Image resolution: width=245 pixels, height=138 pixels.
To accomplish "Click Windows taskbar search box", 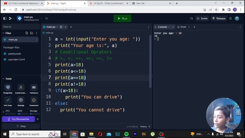I will (x=35, y=134).
